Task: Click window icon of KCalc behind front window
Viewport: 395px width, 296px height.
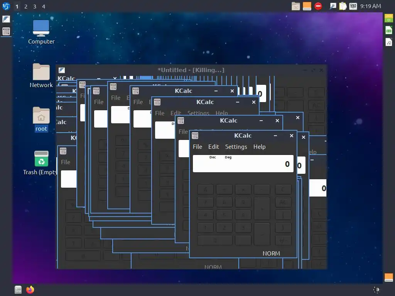Action: [x=181, y=121]
